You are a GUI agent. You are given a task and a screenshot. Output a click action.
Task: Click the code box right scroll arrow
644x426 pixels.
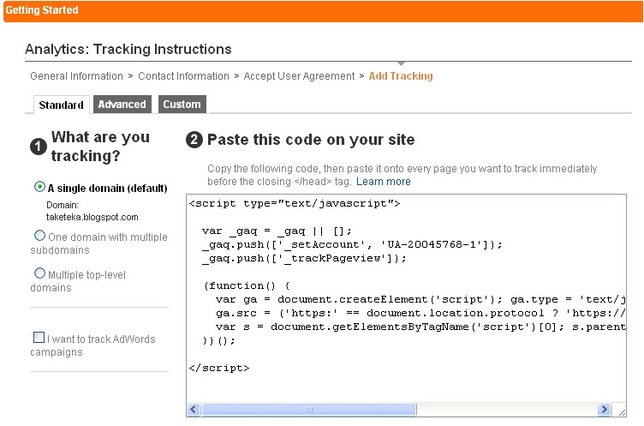[604, 409]
